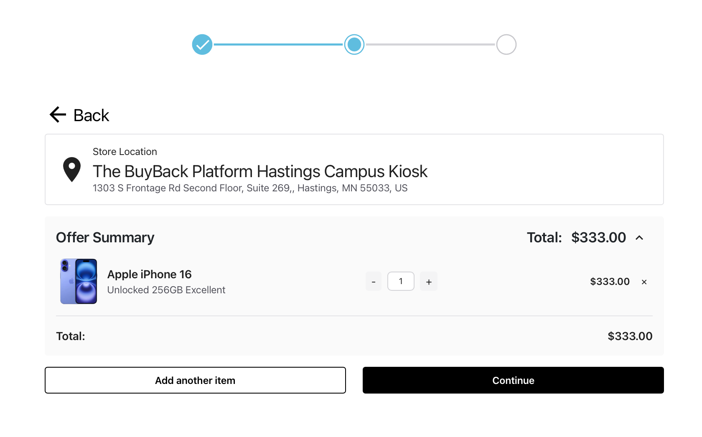Click the Apple iPhone 16 item title
This screenshot has height=437, width=702.
(149, 274)
